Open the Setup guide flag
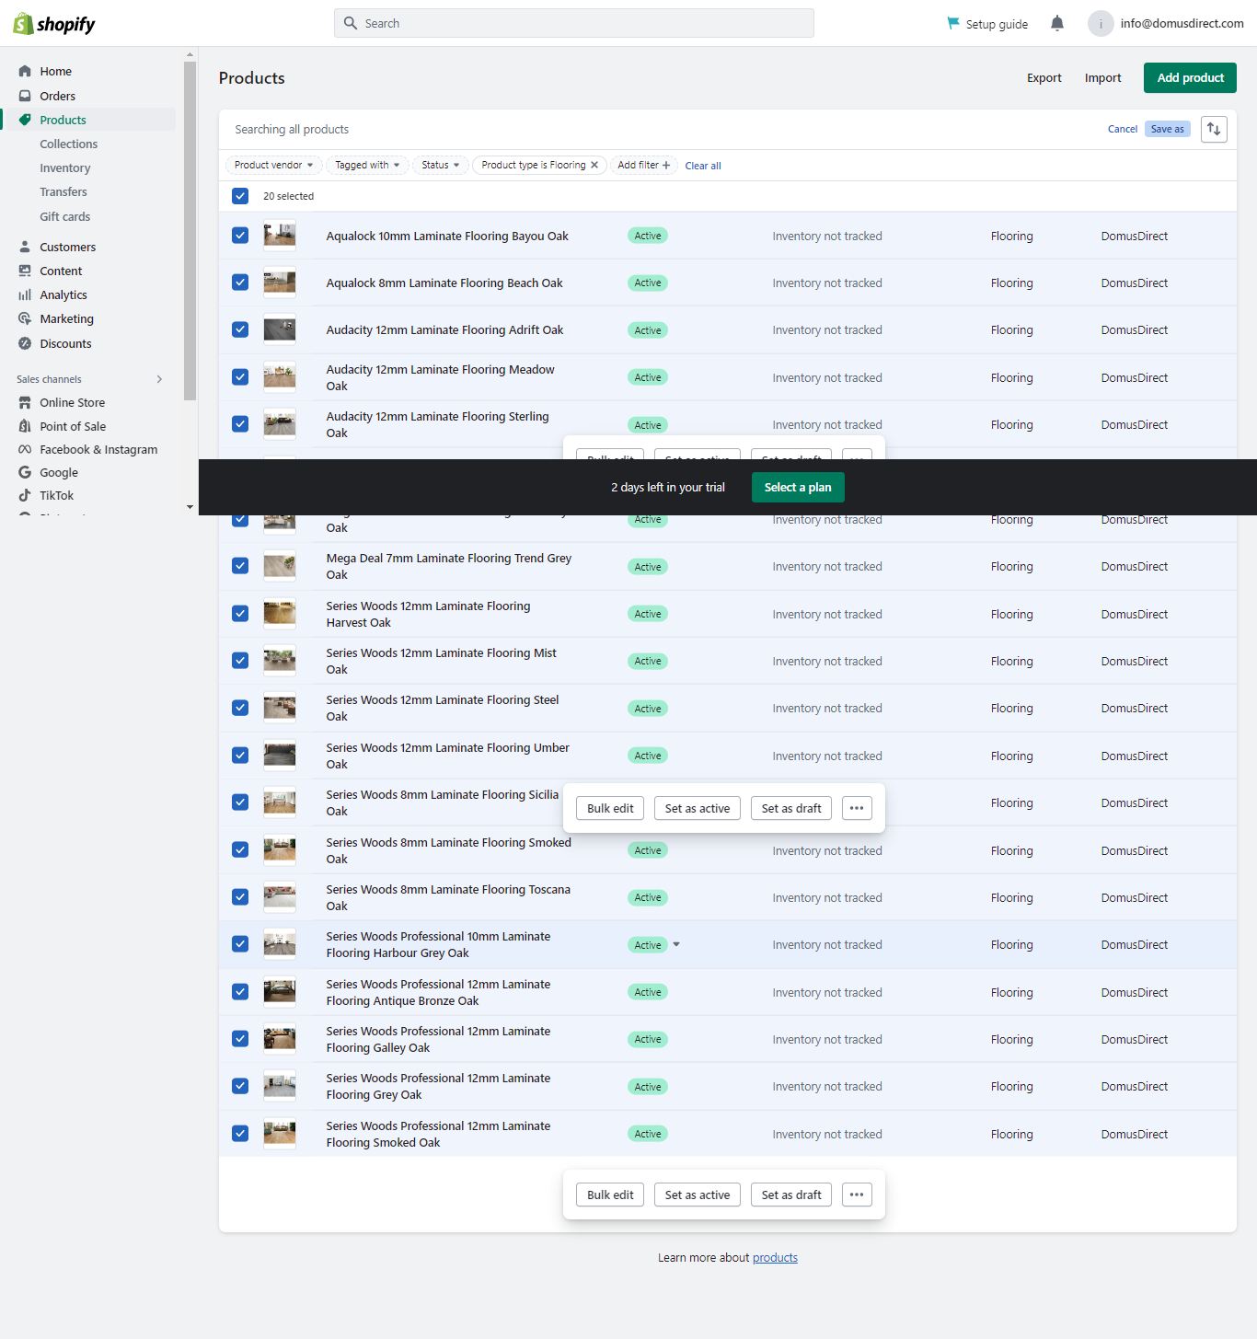Image resolution: width=1257 pixels, height=1339 pixels. click(987, 24)
